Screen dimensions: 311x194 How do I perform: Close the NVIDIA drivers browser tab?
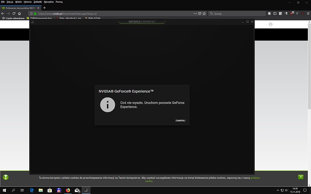point(38,8)
